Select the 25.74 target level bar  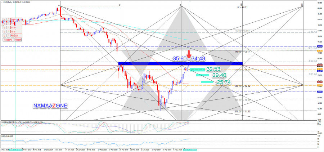(207, 82)
